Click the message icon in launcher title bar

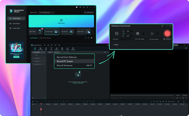84,7
